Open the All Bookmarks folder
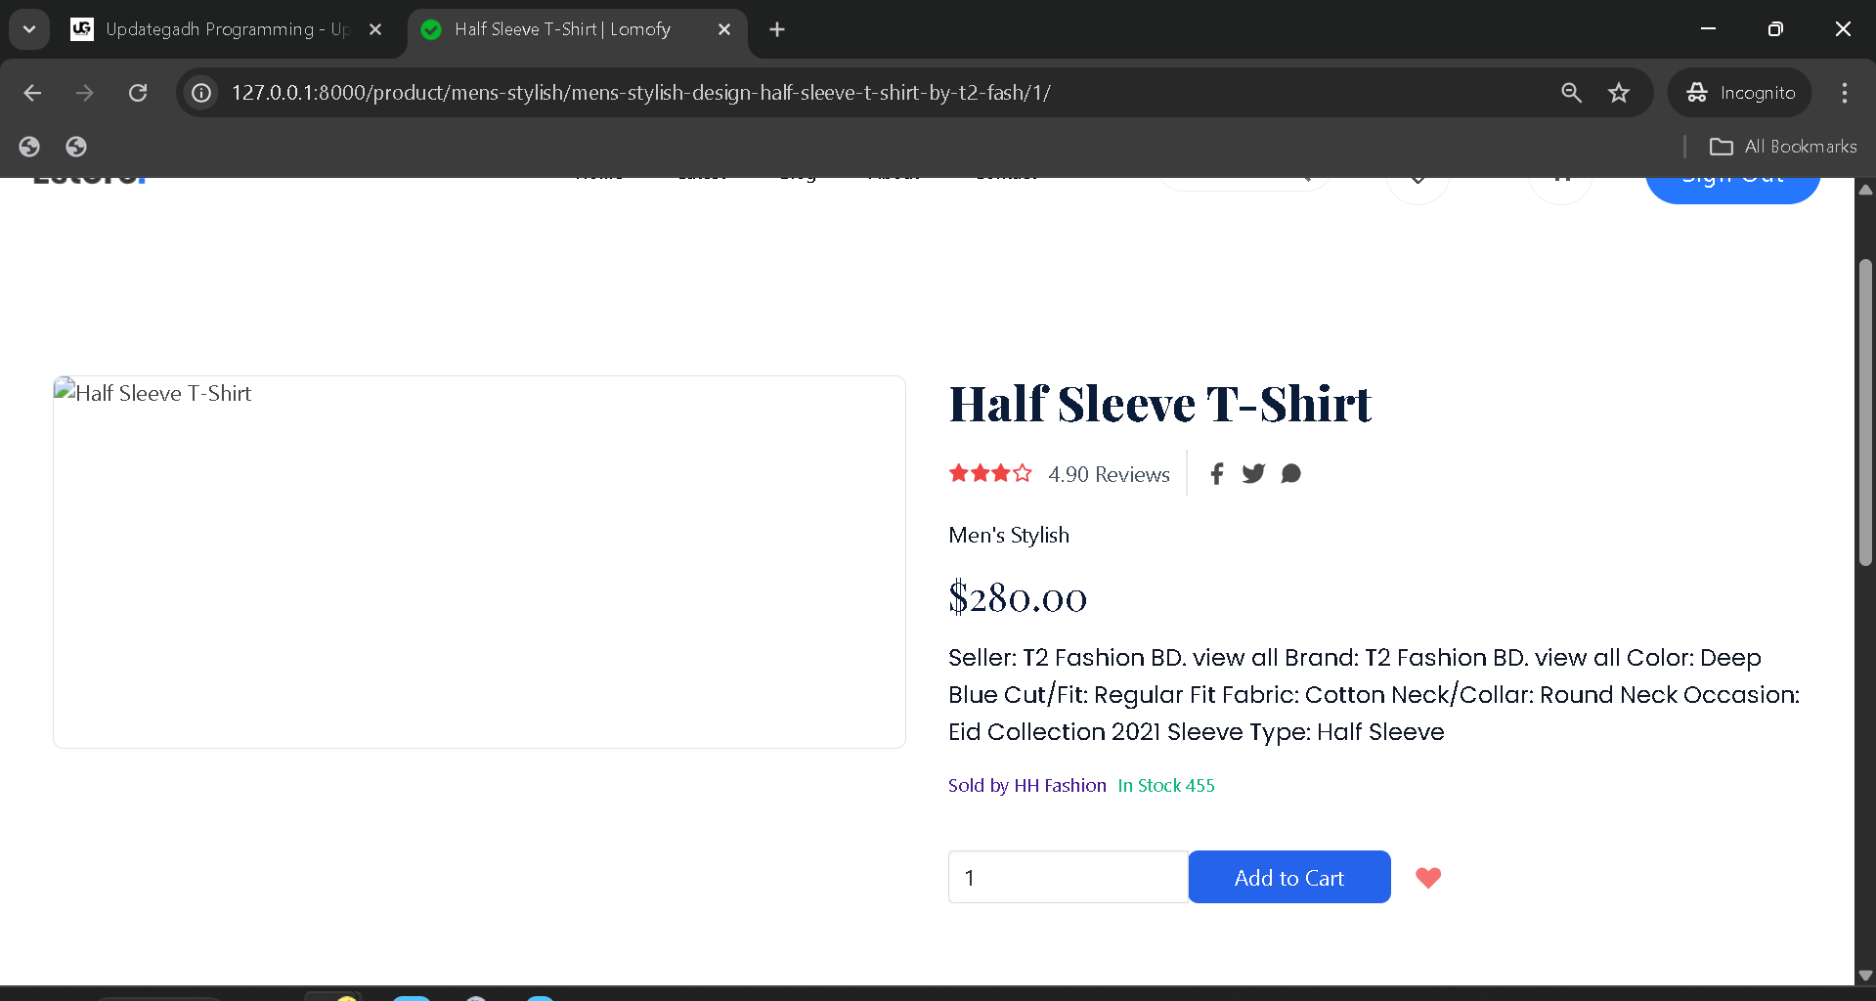Screen dimensions: 1876x1001 1783,146
